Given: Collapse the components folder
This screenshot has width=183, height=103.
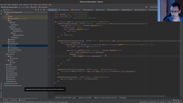Looking at the screenshot, I should click(10, 29).
